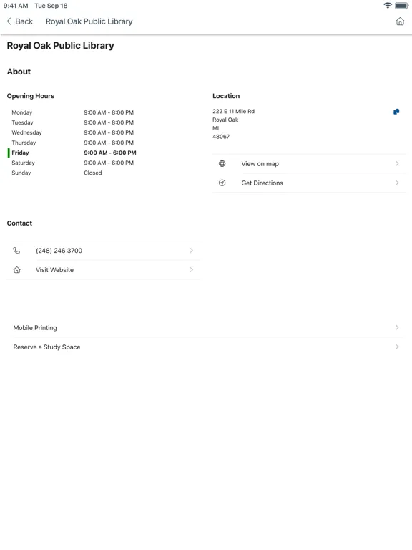412x550 pixels.
Task: Select the Royal Oak Public Library page heading
Action: [61, 46]
